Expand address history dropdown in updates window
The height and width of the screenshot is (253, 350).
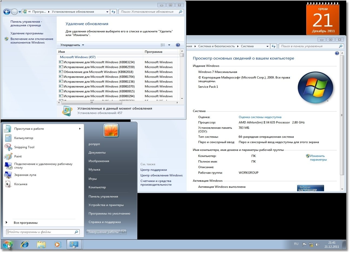click(107, 12)
